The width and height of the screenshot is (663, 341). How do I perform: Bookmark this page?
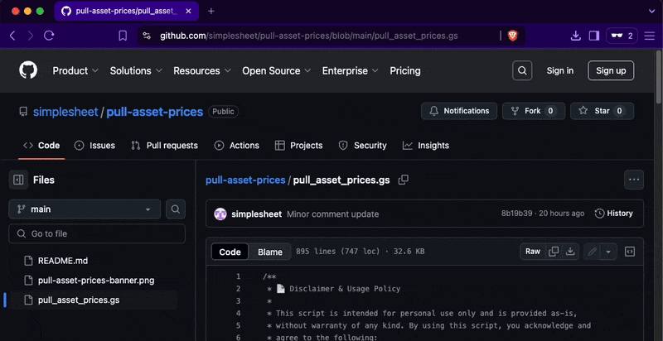pyautogui.click(x=123, y=36)
